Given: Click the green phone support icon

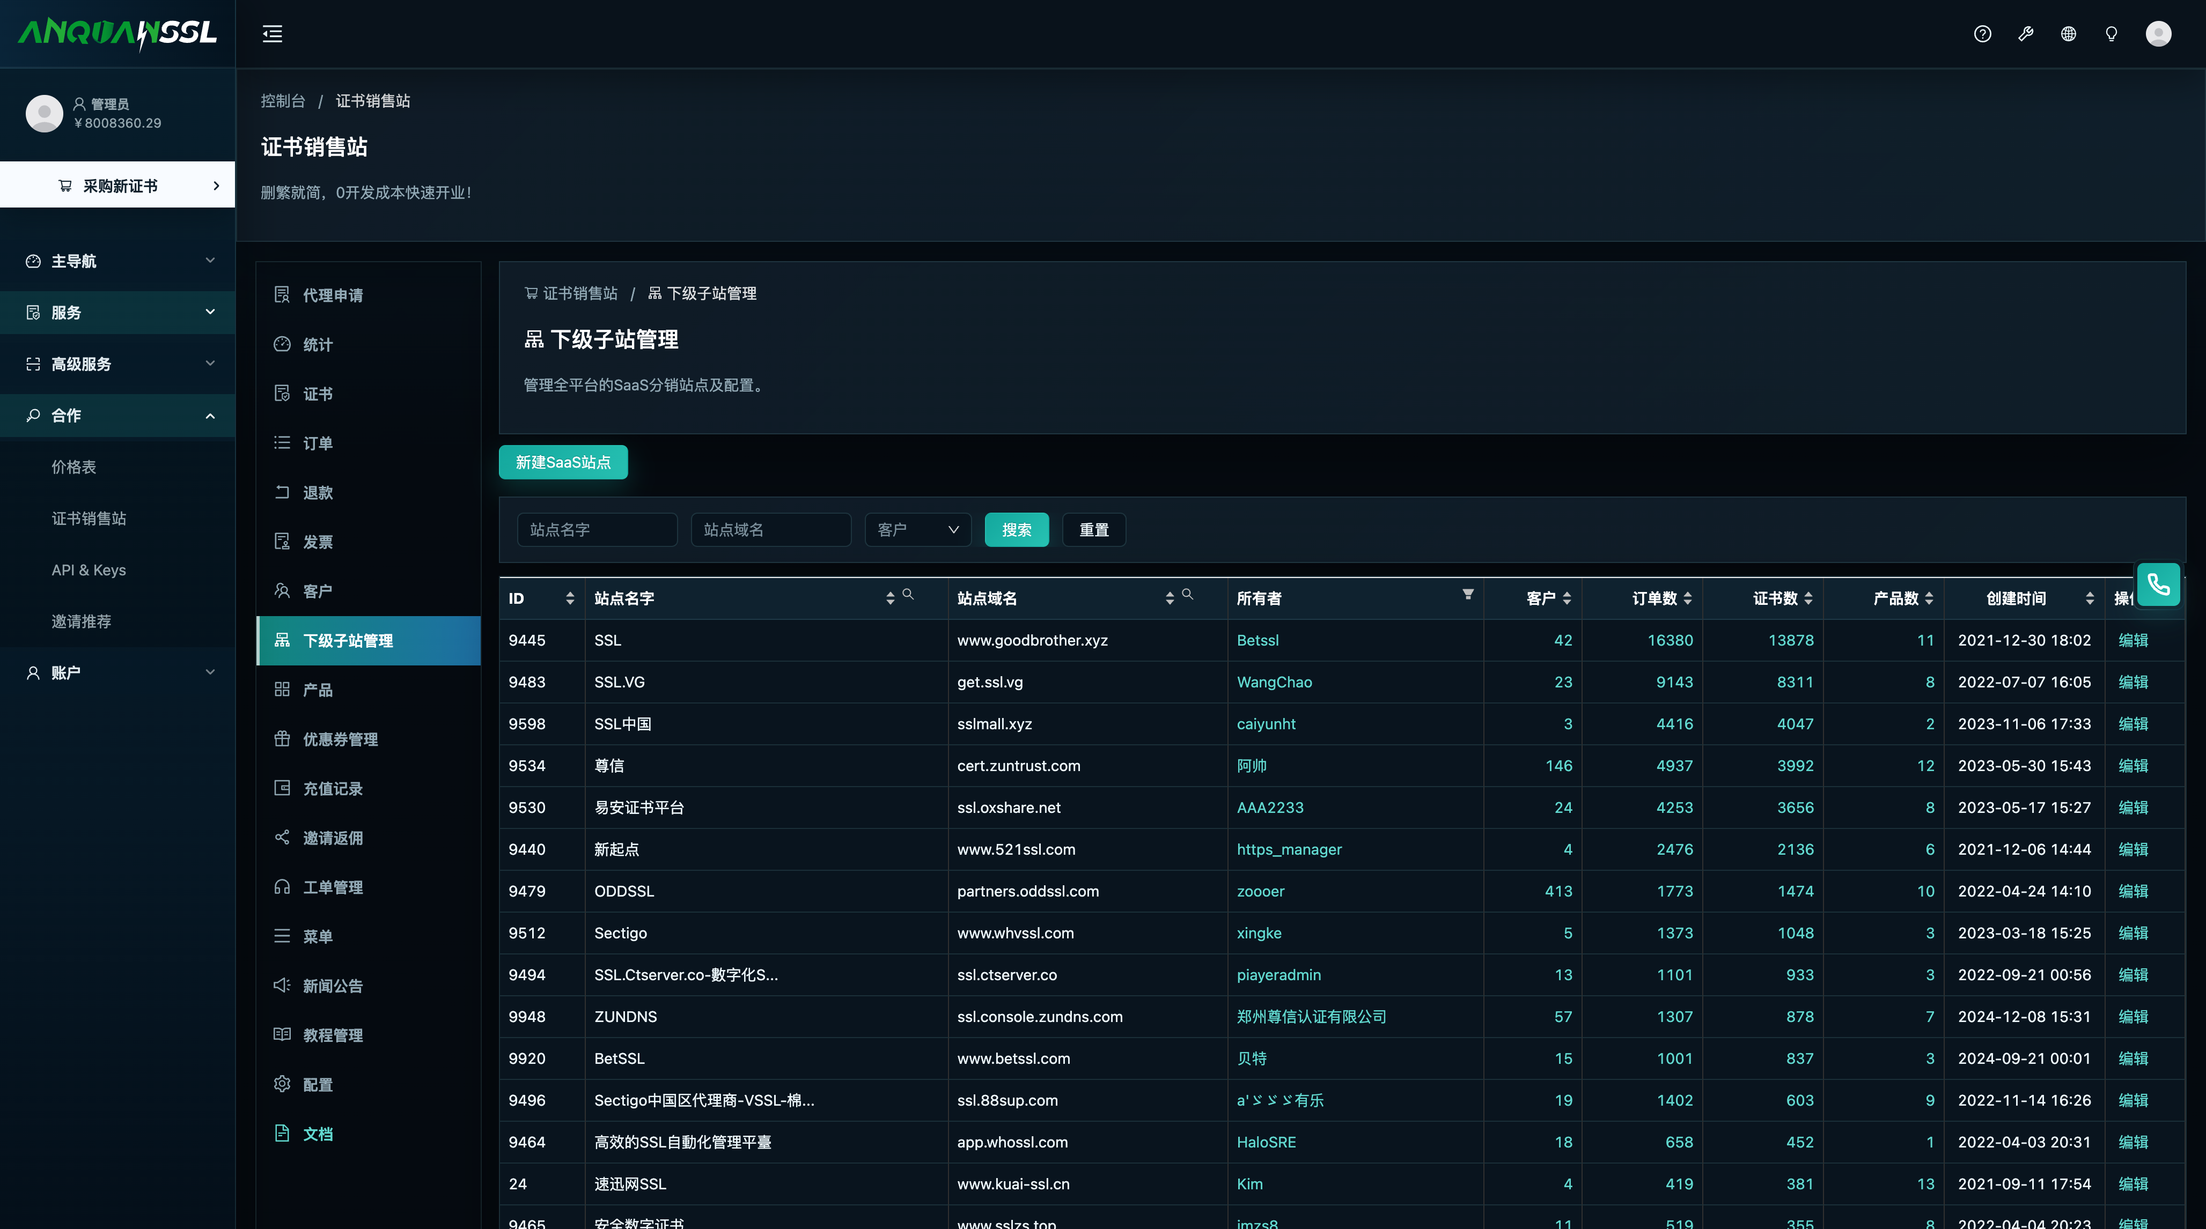Looking at the screenshot, I should 2158,584.
